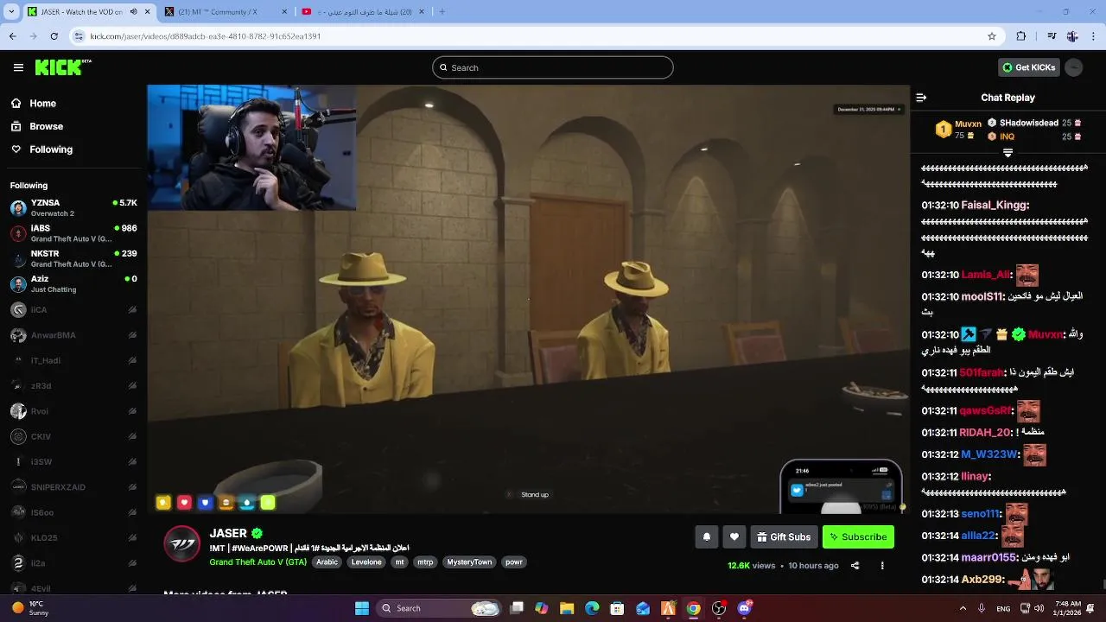This screenshot has height=622, width=1106.
Task: Click the Arabic tag
Action: [x=327, y=562]
